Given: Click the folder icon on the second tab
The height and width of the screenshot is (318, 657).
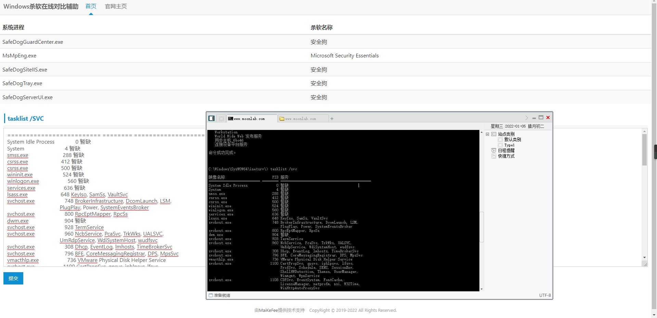Looking at the screenshot, I should 282,119.
